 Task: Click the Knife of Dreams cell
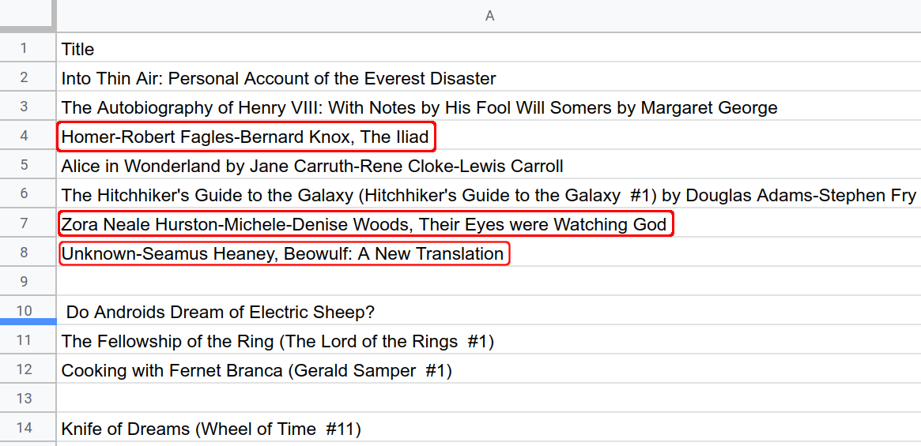(211, 429)
